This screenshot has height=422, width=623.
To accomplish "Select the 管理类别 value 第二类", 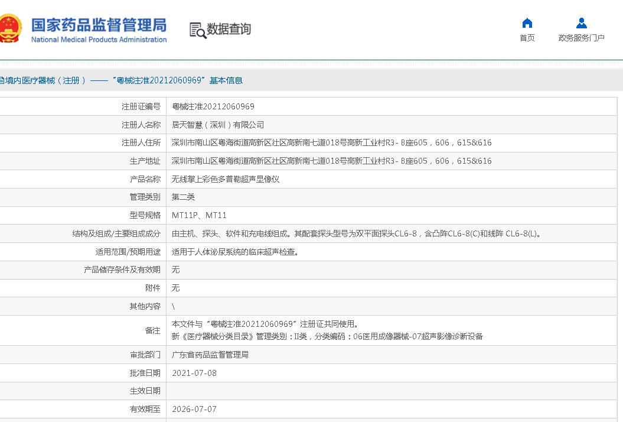I will (181, 196).
